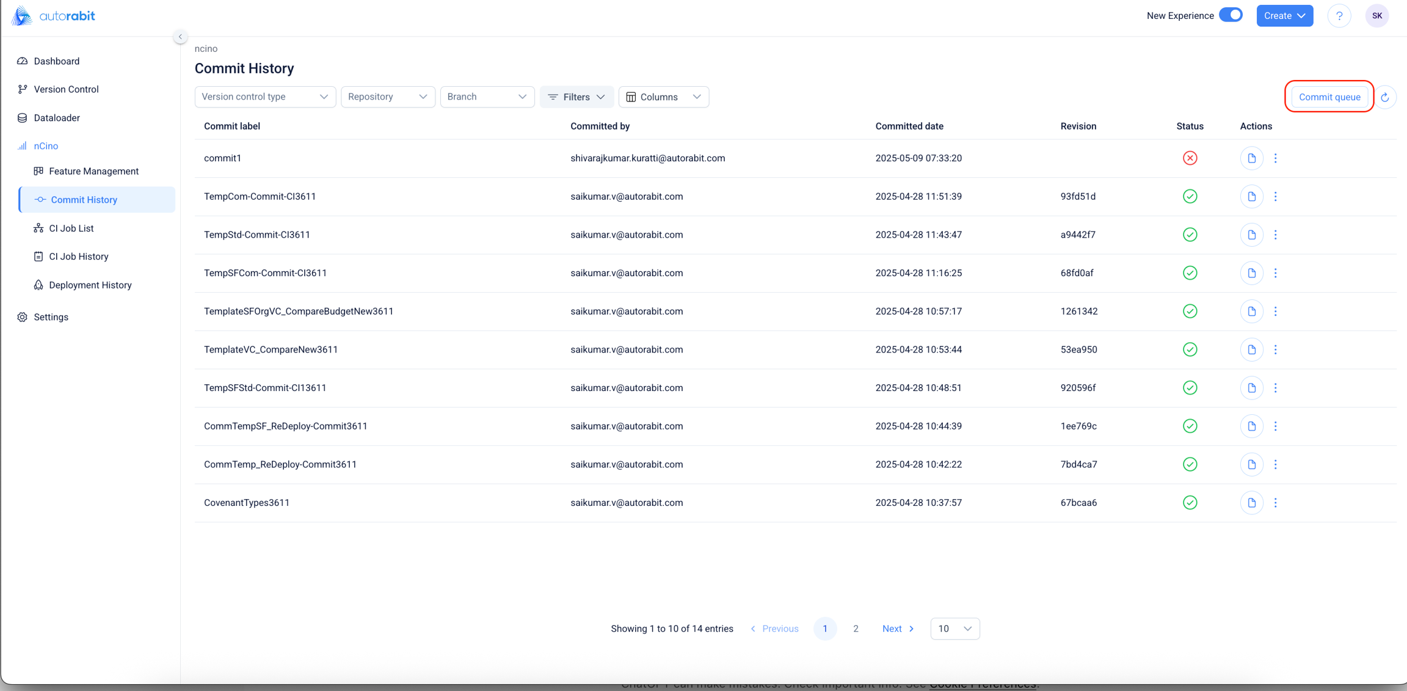Click the SK user avatar

pyautogui.click(x=1376, y=16)
